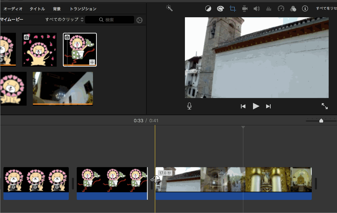Click the magic wand auto-enhance icon
This screenshot has width=337, height=213.
tap(169, 8)
